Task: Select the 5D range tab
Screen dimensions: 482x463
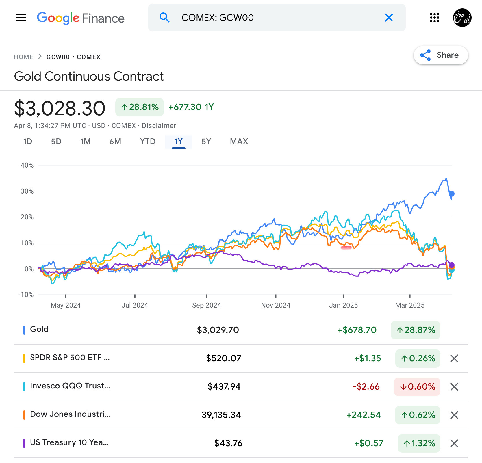Action: pos(56,142)
